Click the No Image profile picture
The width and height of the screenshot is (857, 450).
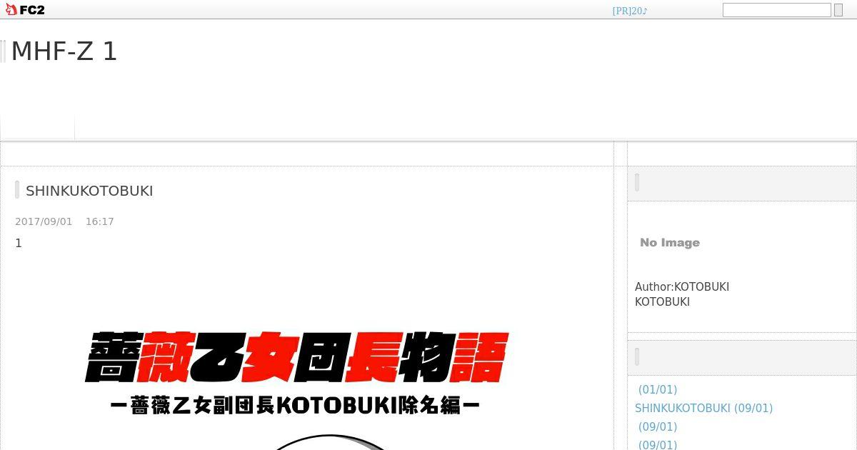tap(670, 243)
